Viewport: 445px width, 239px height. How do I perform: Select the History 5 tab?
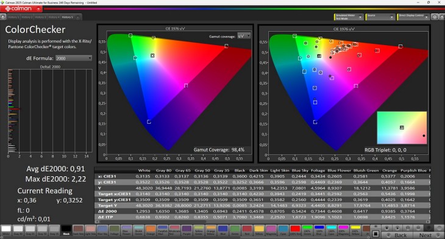tap(68, 17)
